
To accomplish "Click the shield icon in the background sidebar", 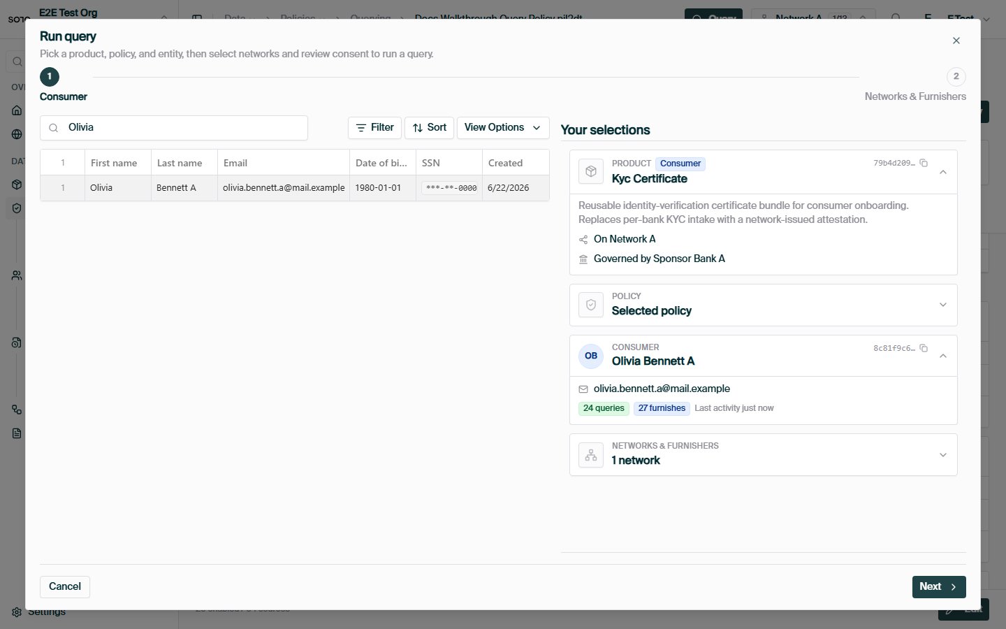I will point(17,208).
